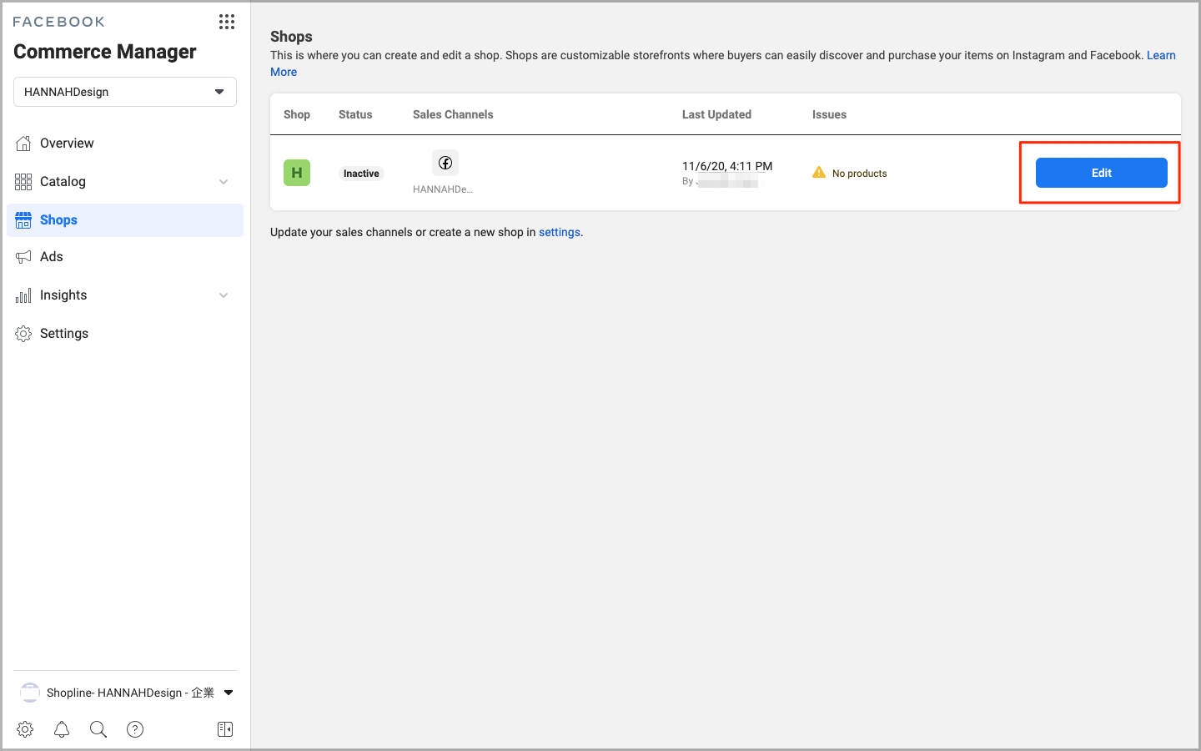Click the Status column header
The width and height of the screenshot is (1201, 751).
[355, 114]
